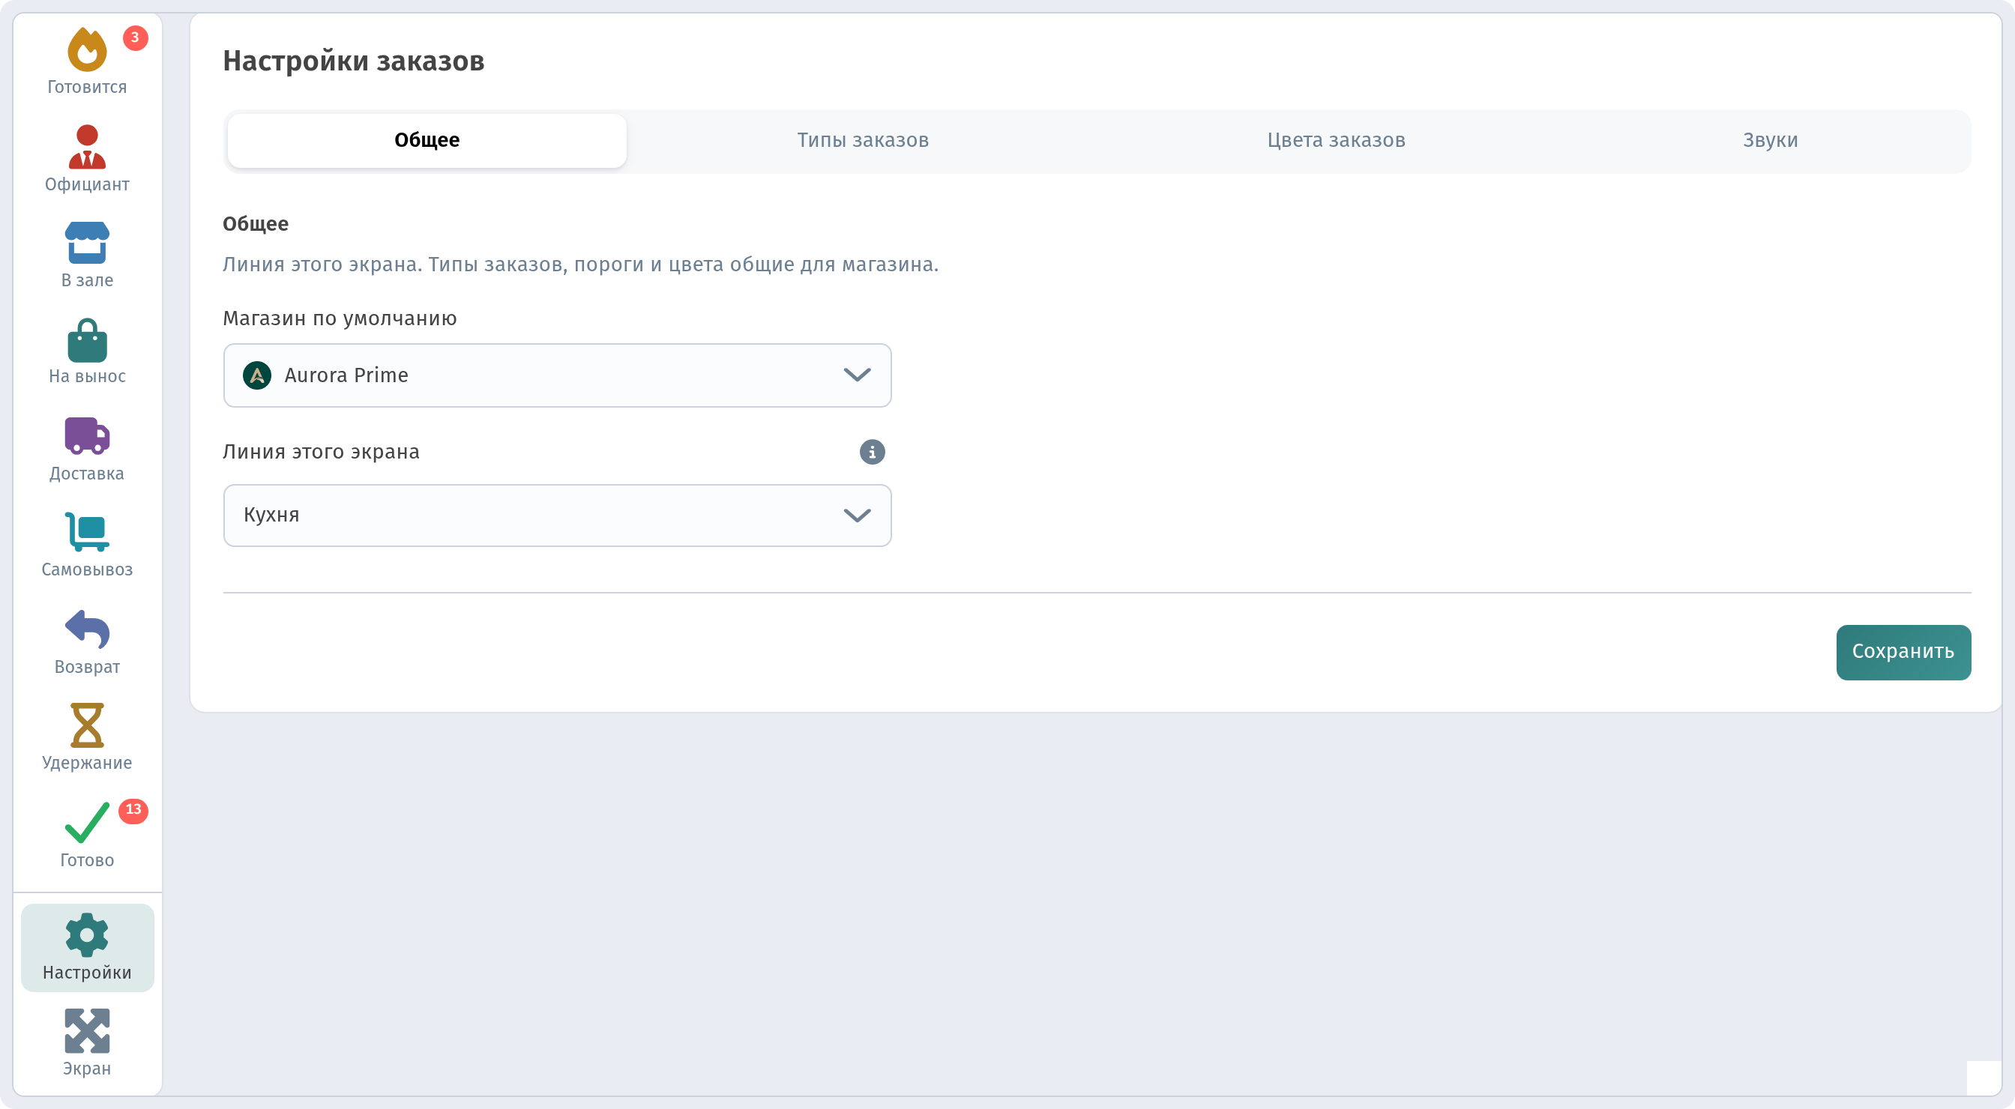This screenshot has width=2015, height=1109.
Task: Open the В зале store icon
Action: point(87,243)
